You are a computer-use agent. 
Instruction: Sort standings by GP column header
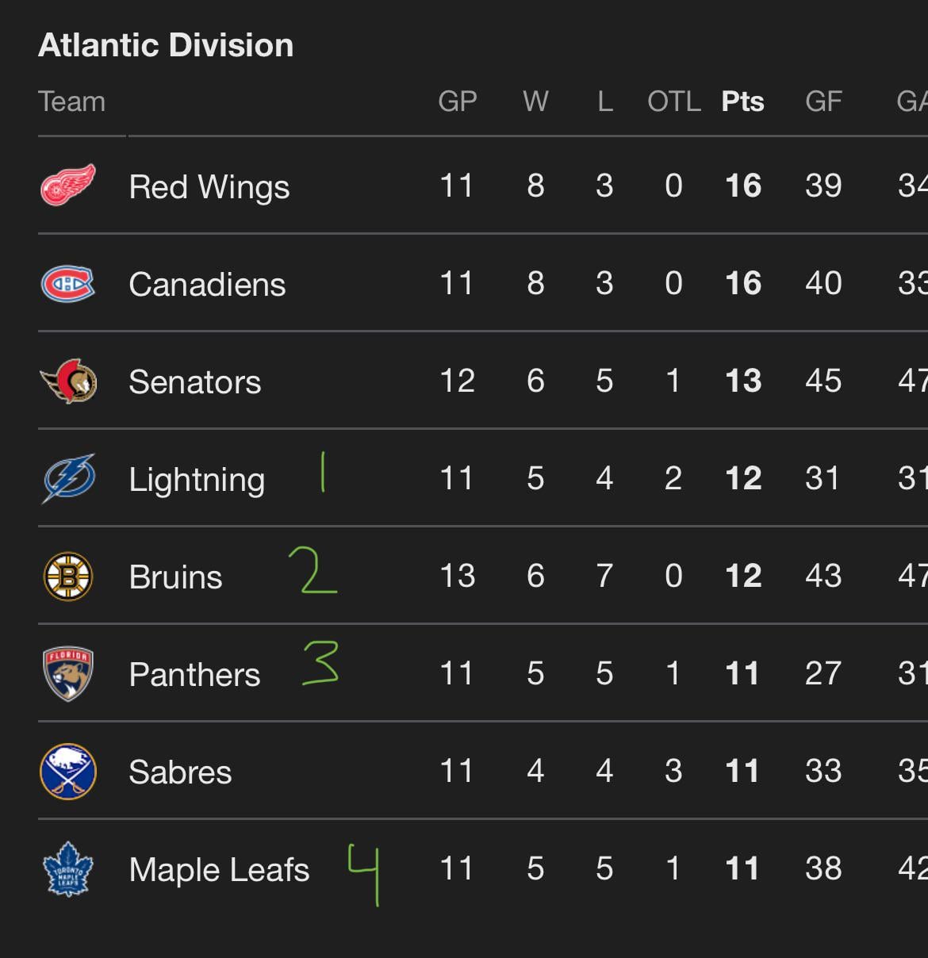tap(458, 102)
